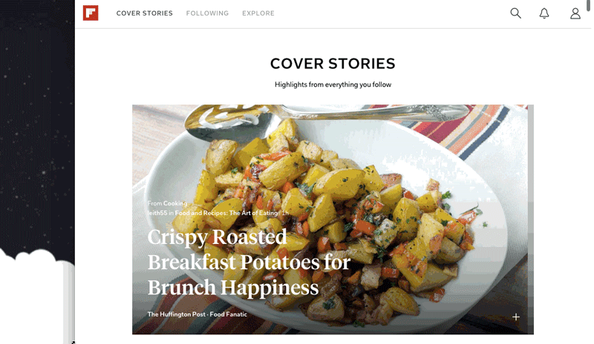Go to the Explore tab
The height and width of the screenshot is (344, 594).
[x=258, y=13]
